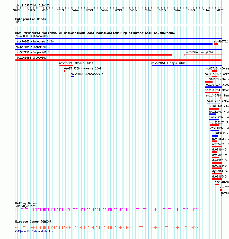Select the dgv2310n54 variant label
This screenshot has width=229, height=239.
point(220,149)
